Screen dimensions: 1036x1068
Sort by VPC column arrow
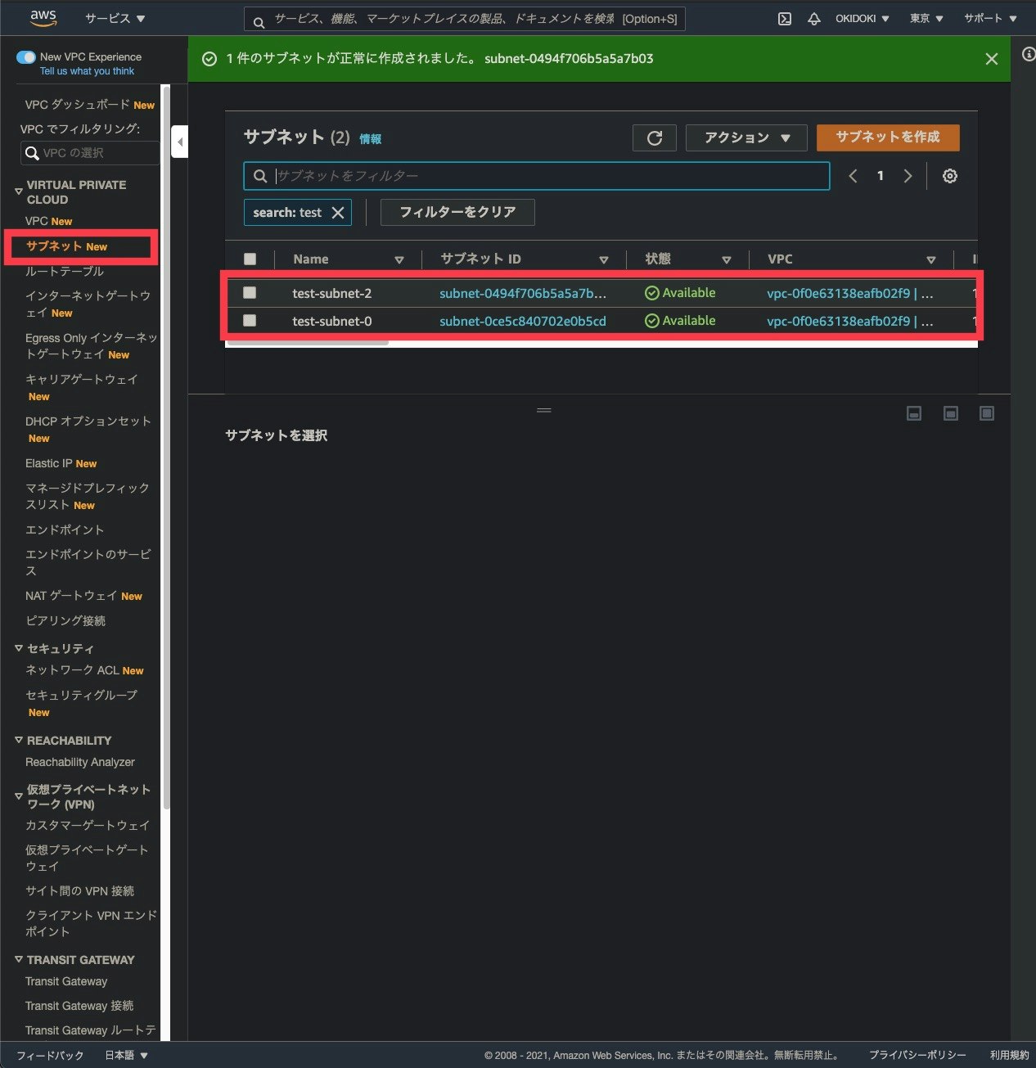[930, 260]
